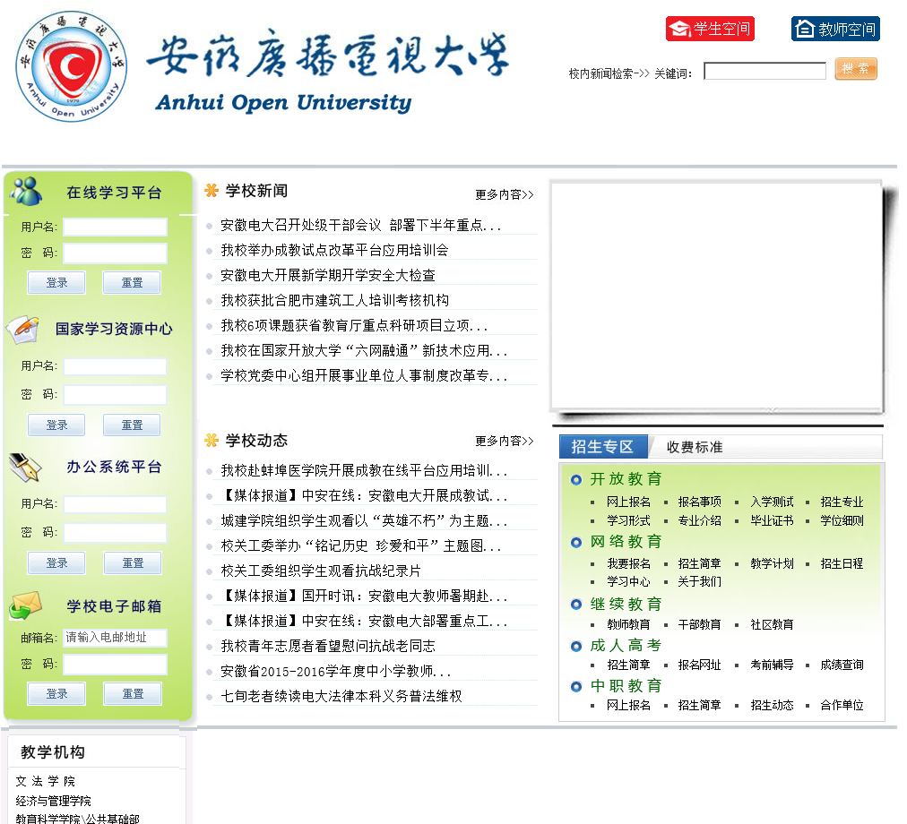Click 登录 under 办公系统平台
This screenshot has height=824, width=907.
(56, 562)
